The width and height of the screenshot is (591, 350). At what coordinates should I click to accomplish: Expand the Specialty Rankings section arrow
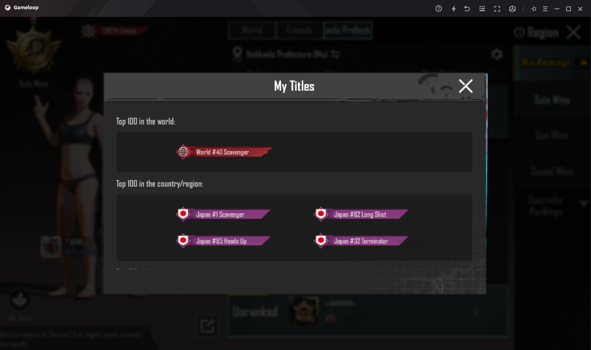pyautogui.click(x=584, y=204)
